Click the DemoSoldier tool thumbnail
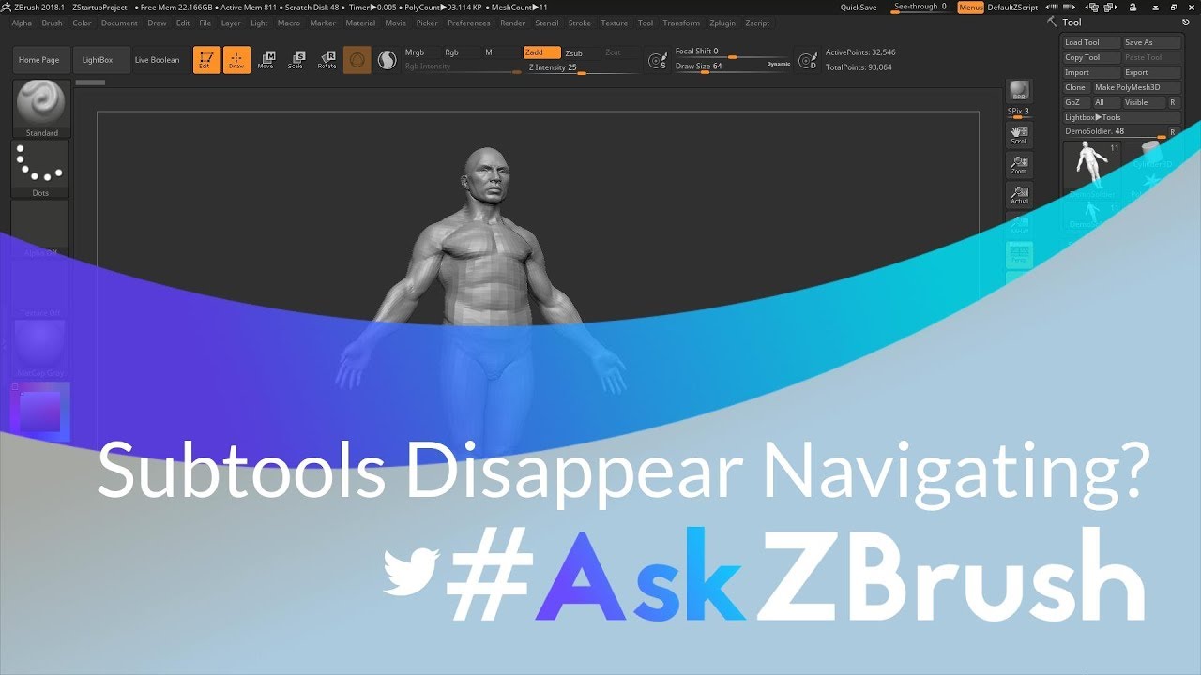The image size is (1201, 675). point(1092,171)
